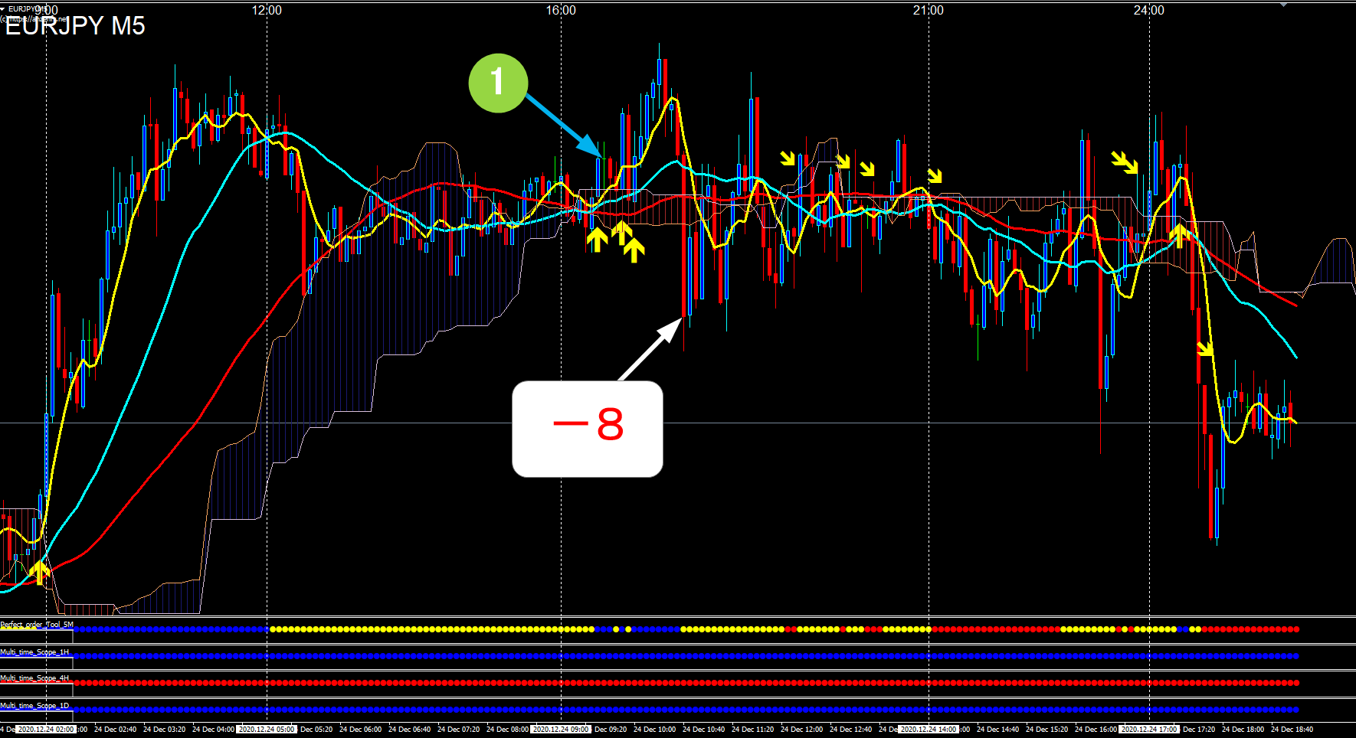Screen dimensions: 1356x738
Task: Click the 24 Dec 07:20 axis label
Action: point(459,730)
